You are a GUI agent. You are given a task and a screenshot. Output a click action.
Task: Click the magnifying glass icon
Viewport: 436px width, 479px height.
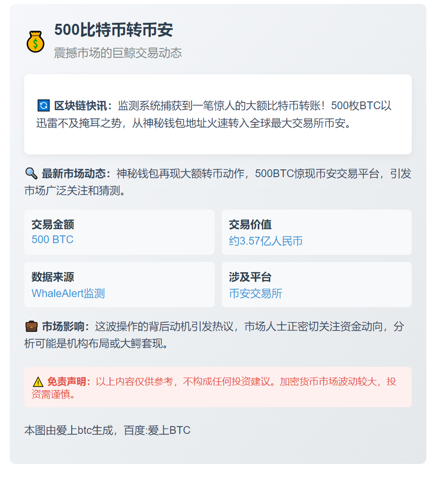(x=31, y=173)
